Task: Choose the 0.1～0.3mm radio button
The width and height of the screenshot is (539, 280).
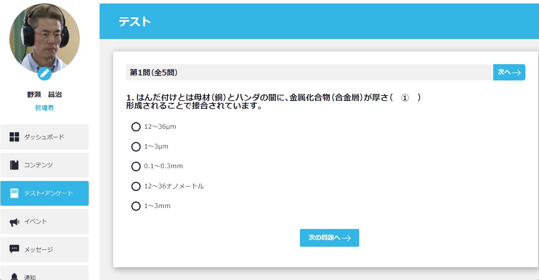Action: [136, 166]
